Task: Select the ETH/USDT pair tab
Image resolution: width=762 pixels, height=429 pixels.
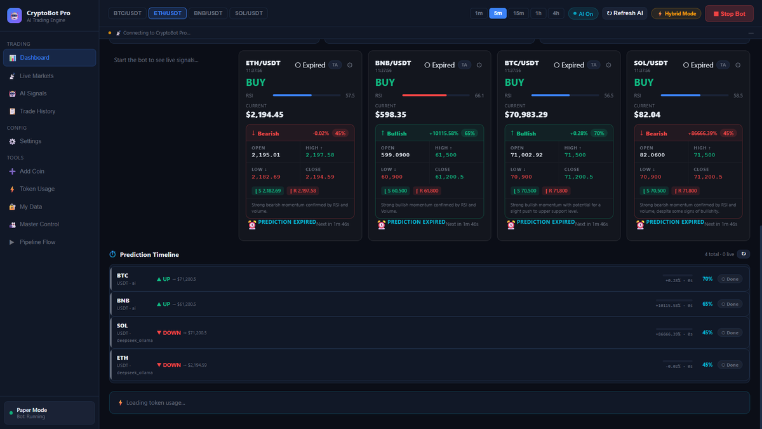Action: [x=167, y=13]
